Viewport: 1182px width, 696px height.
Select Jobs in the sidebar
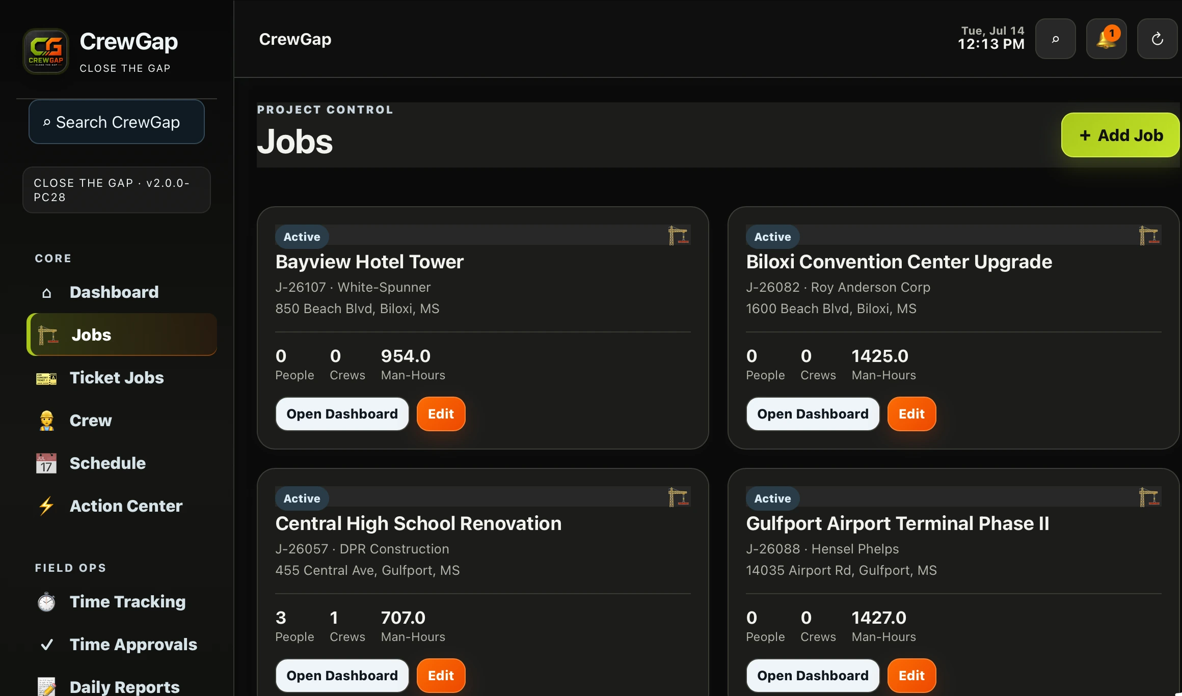122,335
